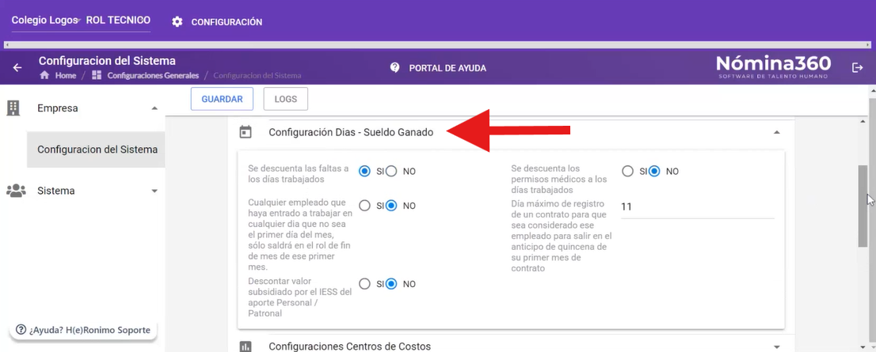Open Configuracion del Sistema sidebar item
876x352 pixels.
96,150
